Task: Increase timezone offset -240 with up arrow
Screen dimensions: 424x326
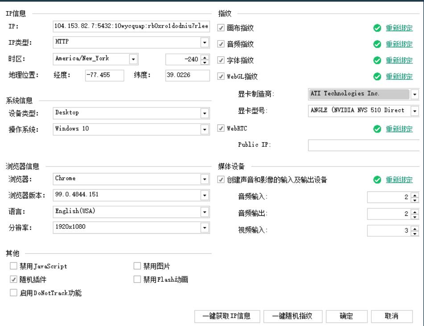Action: pos(205,57)
